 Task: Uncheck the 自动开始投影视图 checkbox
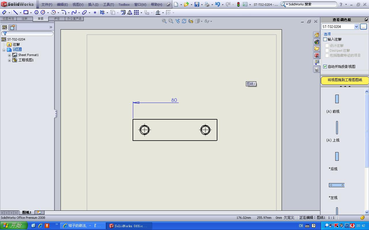(325, 66)
